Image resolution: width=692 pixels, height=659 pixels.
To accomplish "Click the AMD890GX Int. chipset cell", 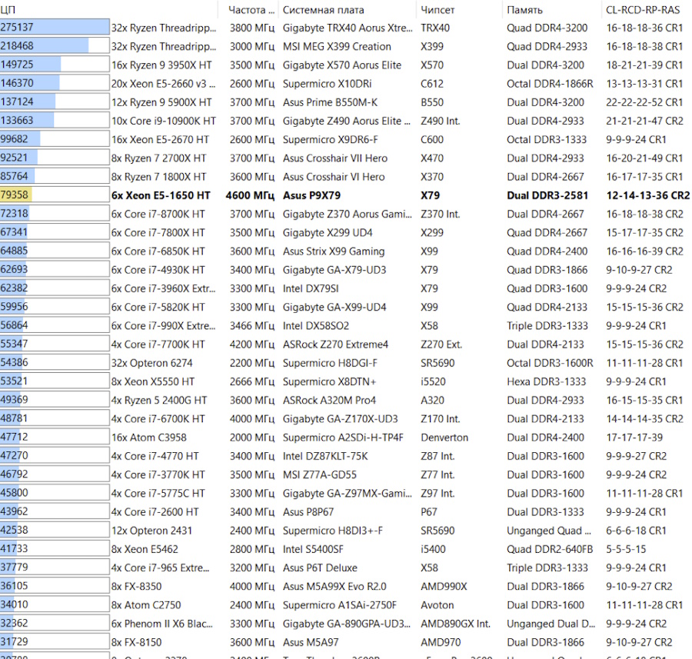I will [455, 624].
